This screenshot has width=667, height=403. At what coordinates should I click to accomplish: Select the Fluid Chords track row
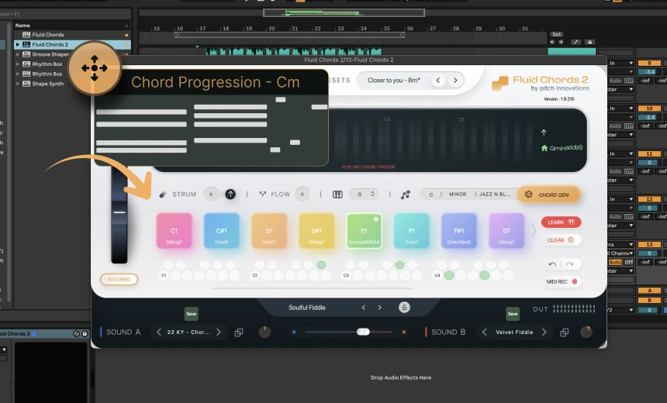point(72,34)
